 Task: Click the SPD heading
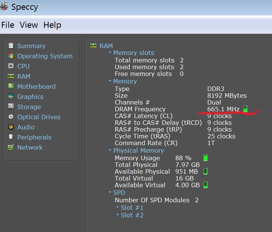coord(119,193)
